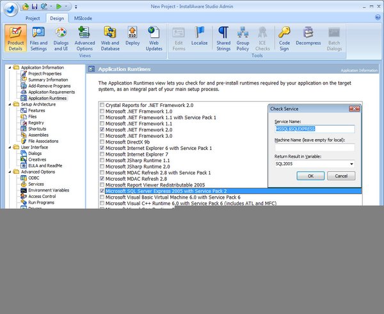Uncheck Internet Explorer 6 with Service Pack 1

point(102,148)
